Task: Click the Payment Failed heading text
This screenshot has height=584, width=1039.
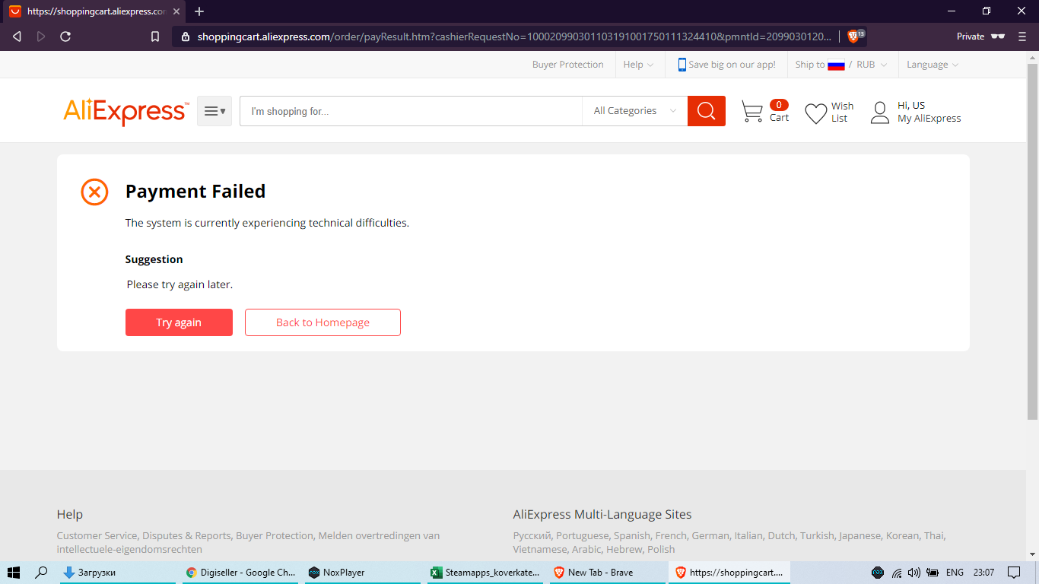Action: pos(195,192)
